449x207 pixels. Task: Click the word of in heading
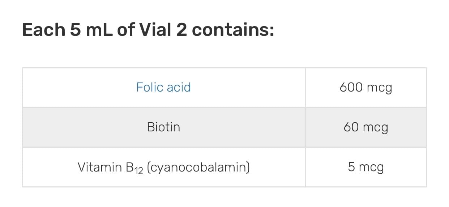125,30
